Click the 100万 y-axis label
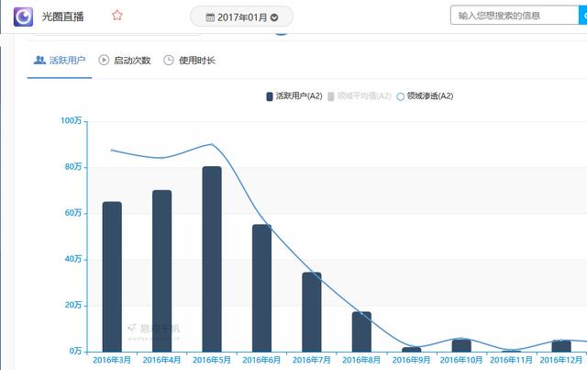Screen dimensions: 587x370 pyautogui.click(x=72, y=120)
